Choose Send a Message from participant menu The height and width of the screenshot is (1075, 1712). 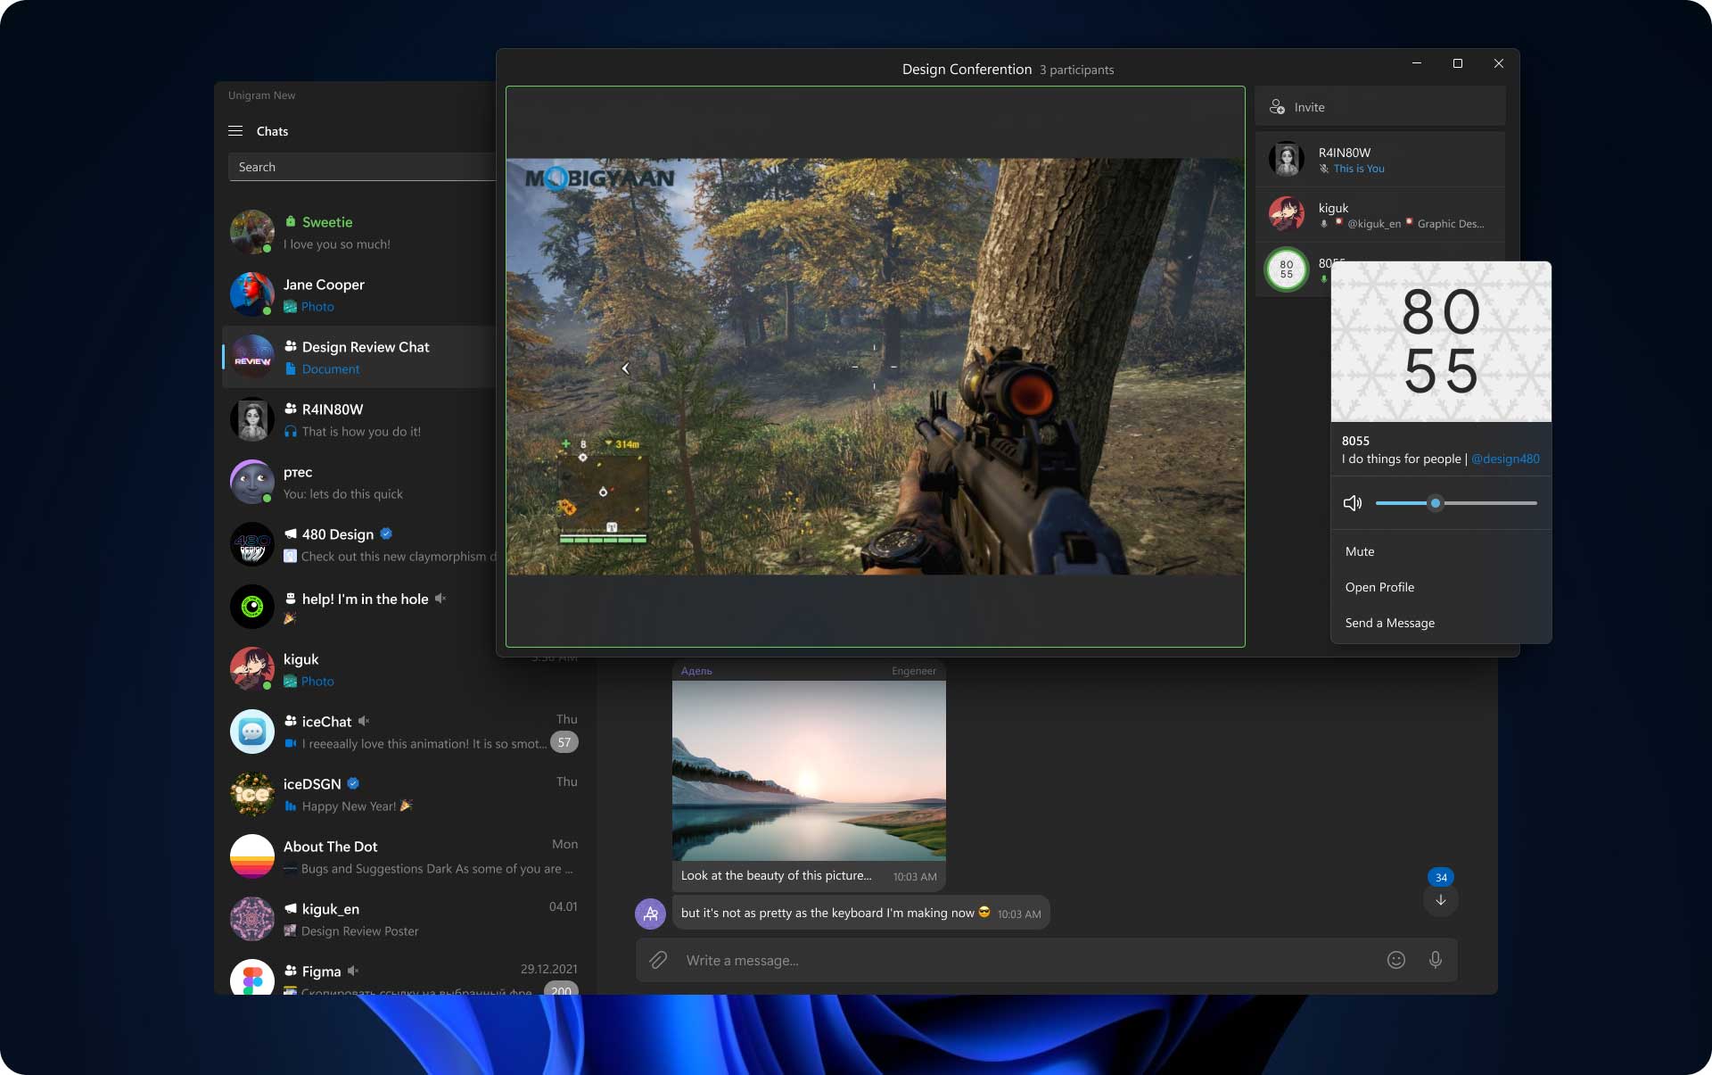(1441, 623)
